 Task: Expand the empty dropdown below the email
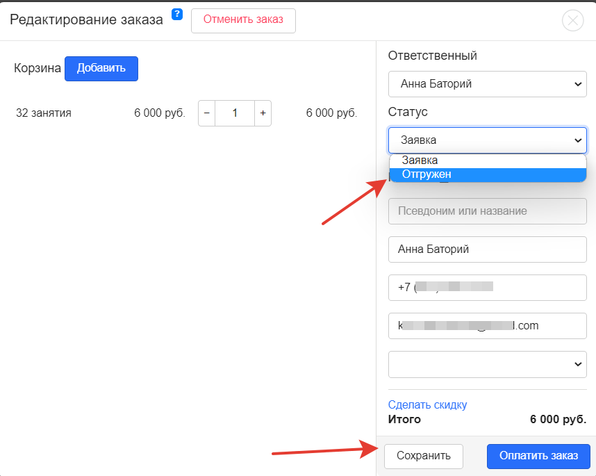[x=488, y=364]
